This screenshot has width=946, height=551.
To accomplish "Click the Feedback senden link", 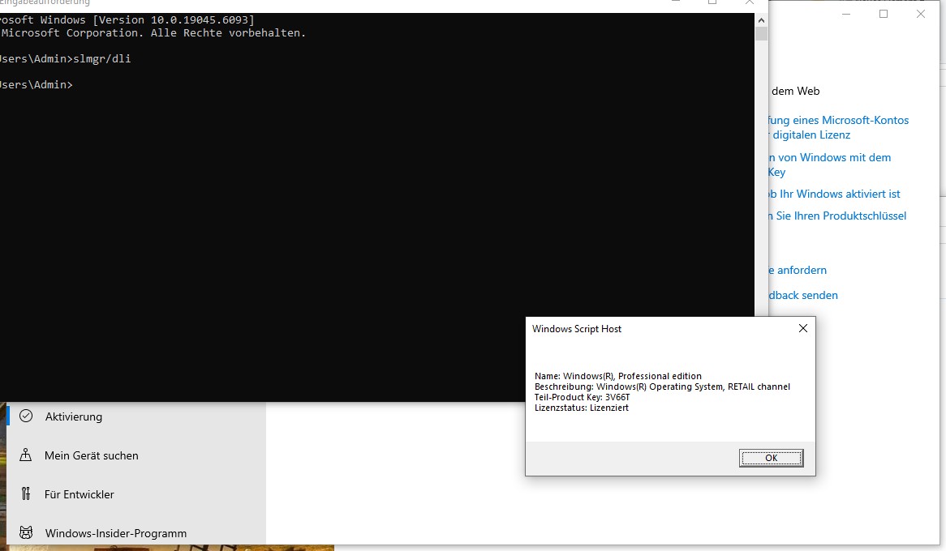I will point(803,296).
